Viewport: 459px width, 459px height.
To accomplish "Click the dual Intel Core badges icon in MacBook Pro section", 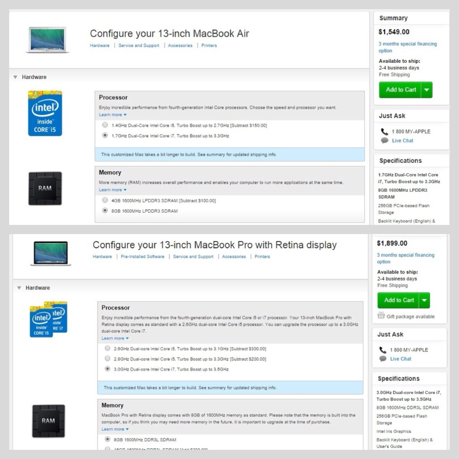I will point(49,319).
